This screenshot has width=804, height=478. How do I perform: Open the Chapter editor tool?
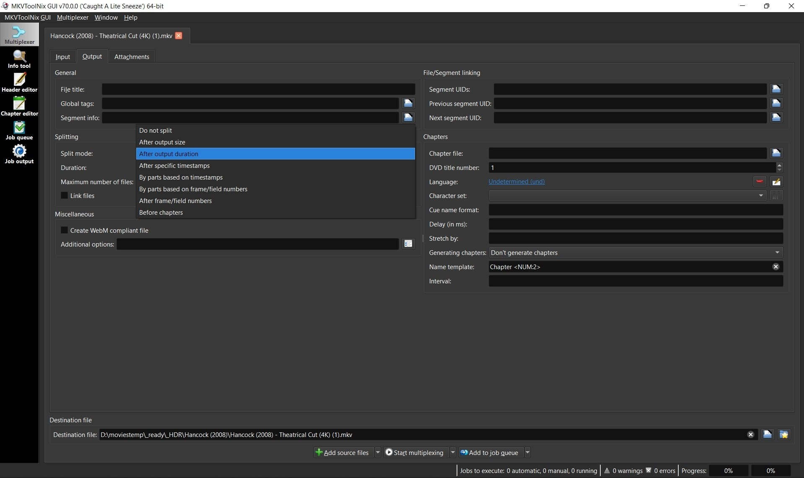coord(19,107)
